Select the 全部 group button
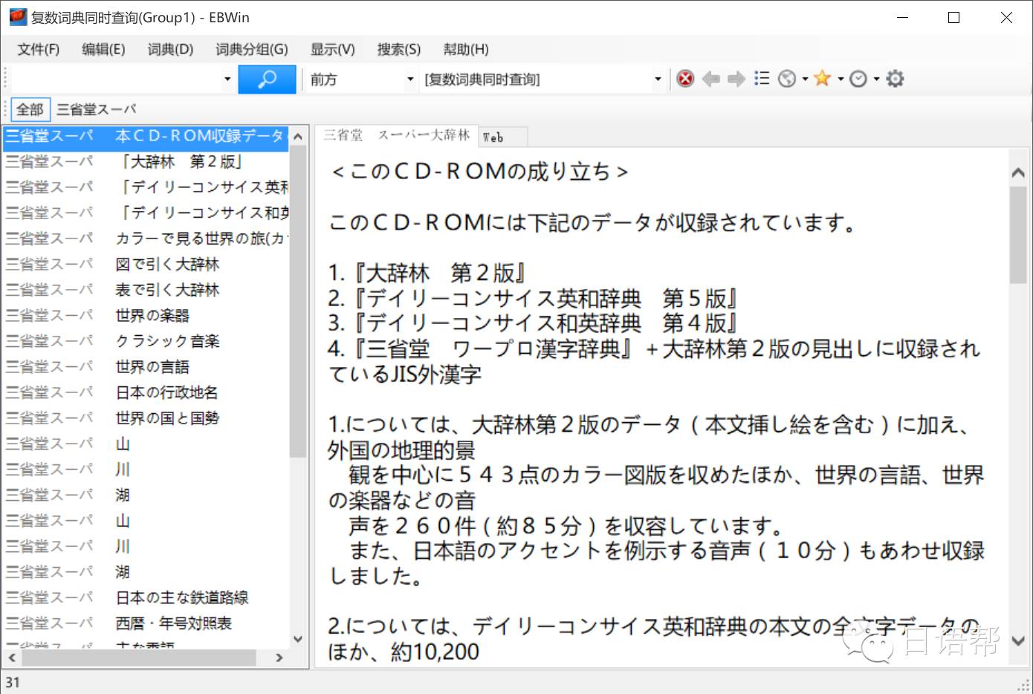 click(30, 109)
